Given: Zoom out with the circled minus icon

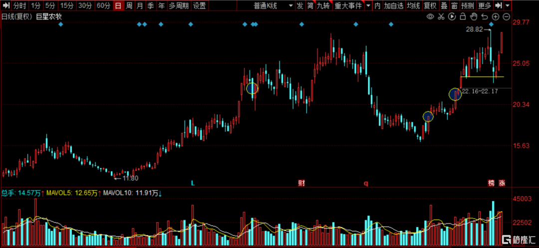Looking at the screenshot, I should [x=507, y=16].
